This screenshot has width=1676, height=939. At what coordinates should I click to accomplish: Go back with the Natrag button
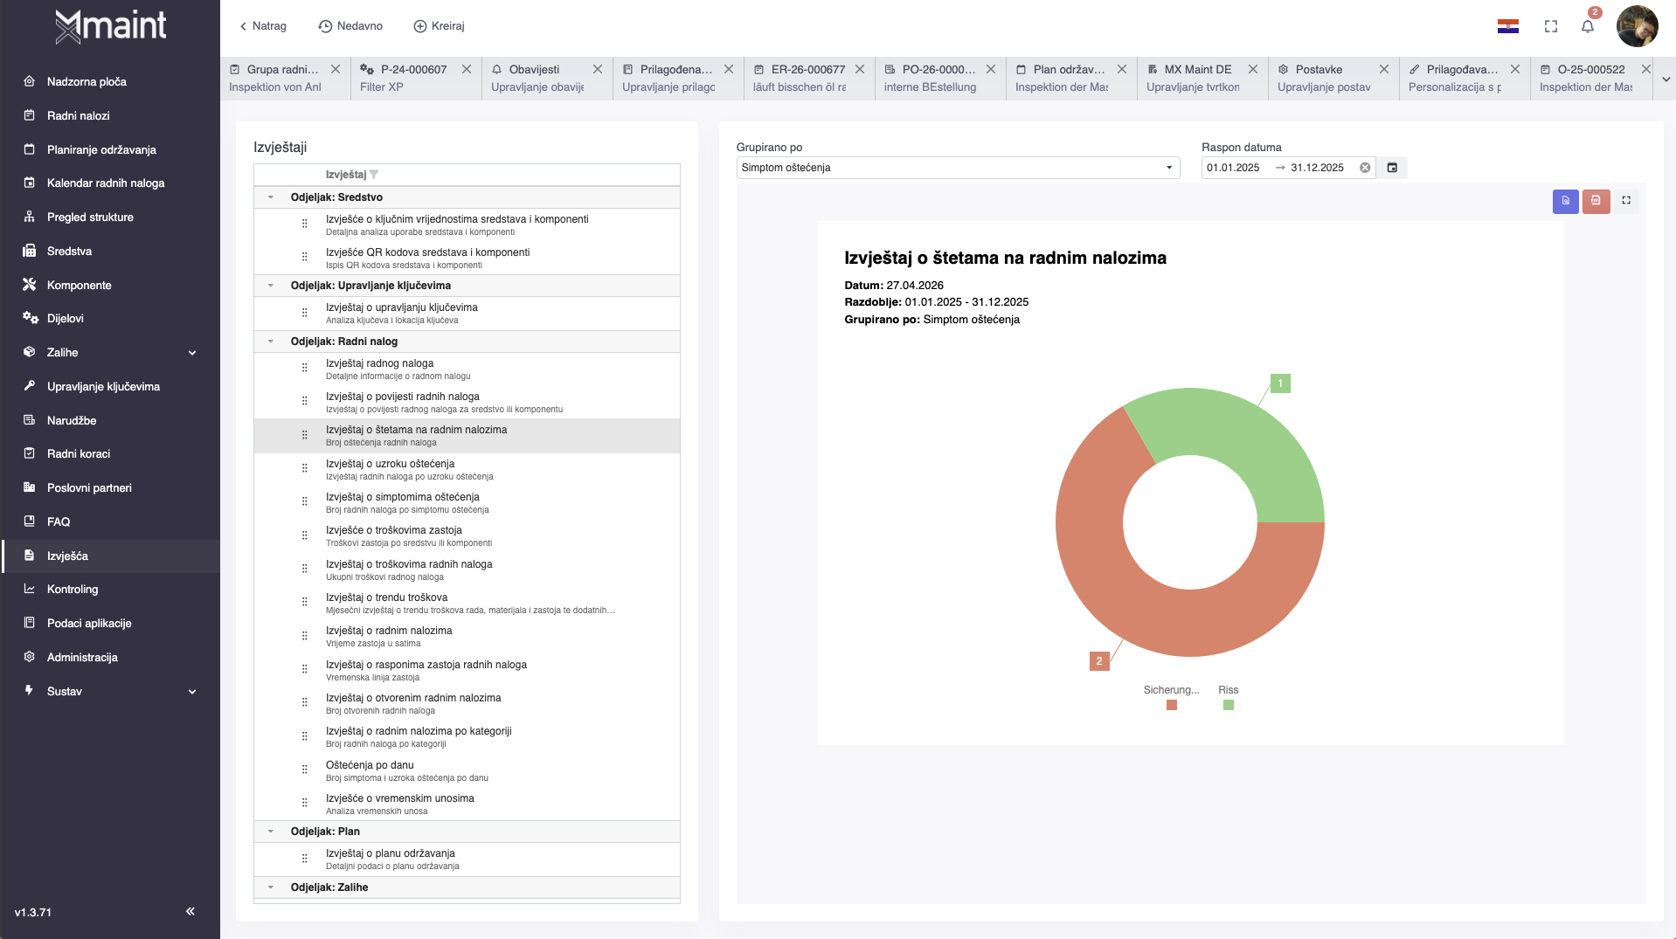pos(262,26)
